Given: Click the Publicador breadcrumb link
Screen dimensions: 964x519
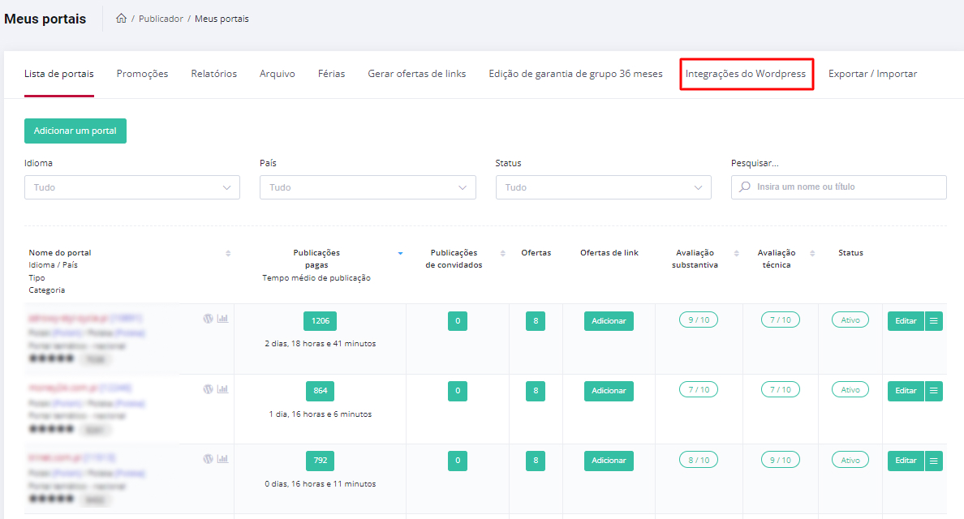Looking at the screenshot, I should (161, 19).
